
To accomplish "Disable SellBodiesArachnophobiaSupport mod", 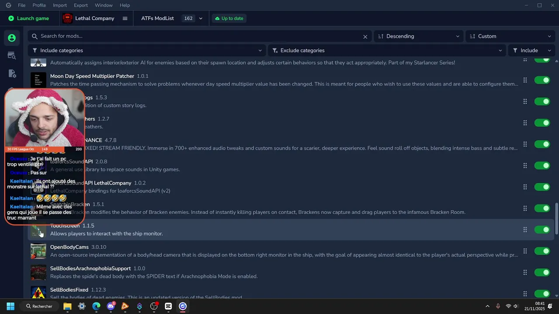I will [542, 273].
